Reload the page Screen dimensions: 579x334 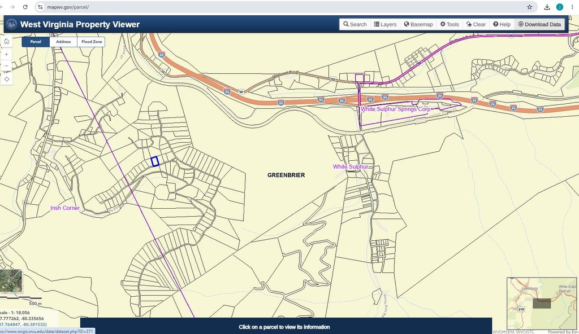[25, 7]
